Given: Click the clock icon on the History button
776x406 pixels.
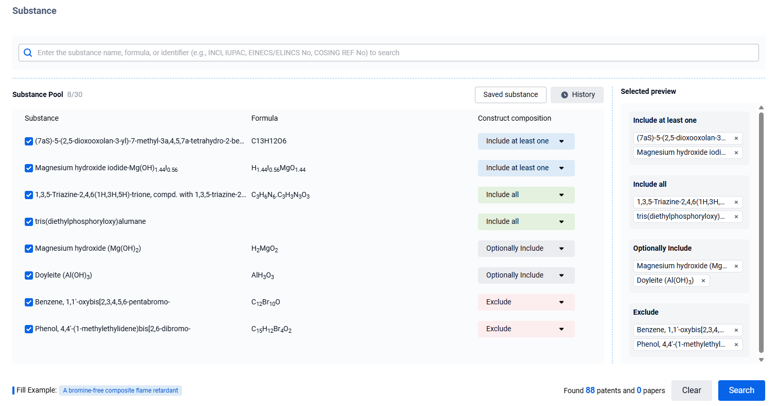Looking at the screenshot, I should (565, 95).
